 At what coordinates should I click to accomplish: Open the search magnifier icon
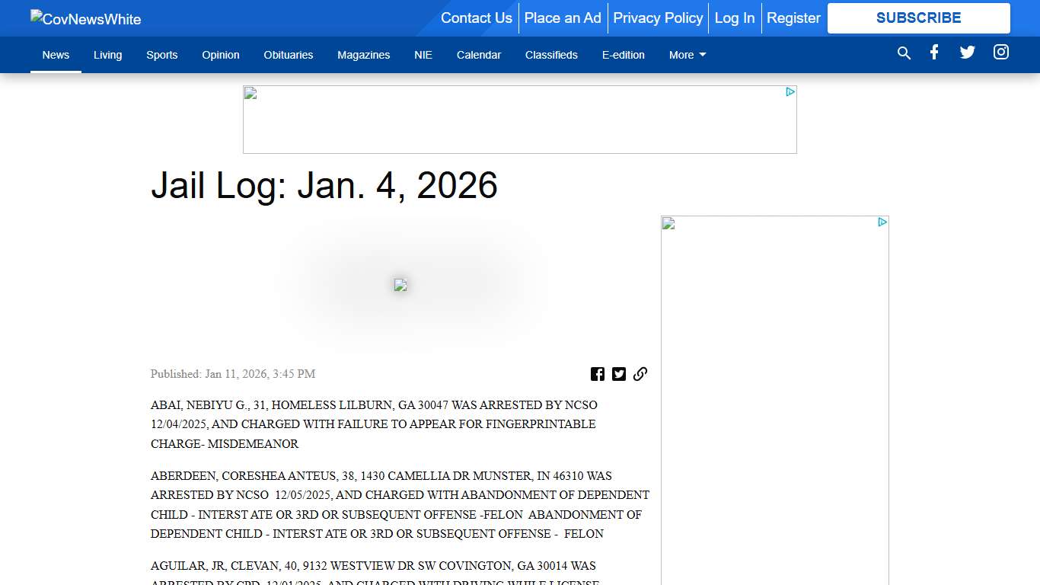coord(904,53)
